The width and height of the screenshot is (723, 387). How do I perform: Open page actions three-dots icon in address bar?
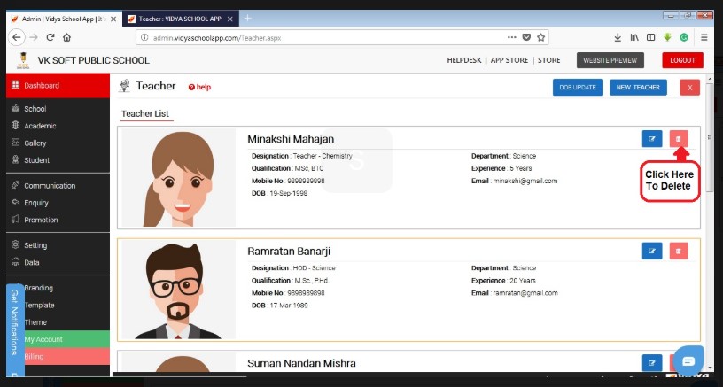(512, 37)
